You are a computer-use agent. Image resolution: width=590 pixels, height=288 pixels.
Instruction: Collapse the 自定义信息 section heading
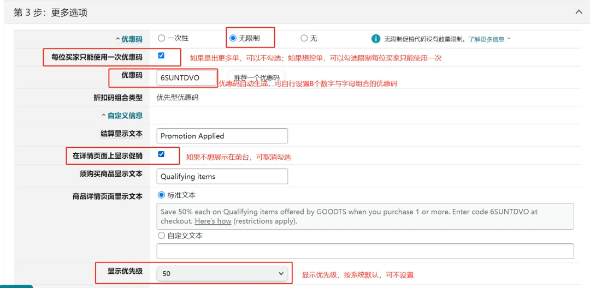click(x=122, y=116)
